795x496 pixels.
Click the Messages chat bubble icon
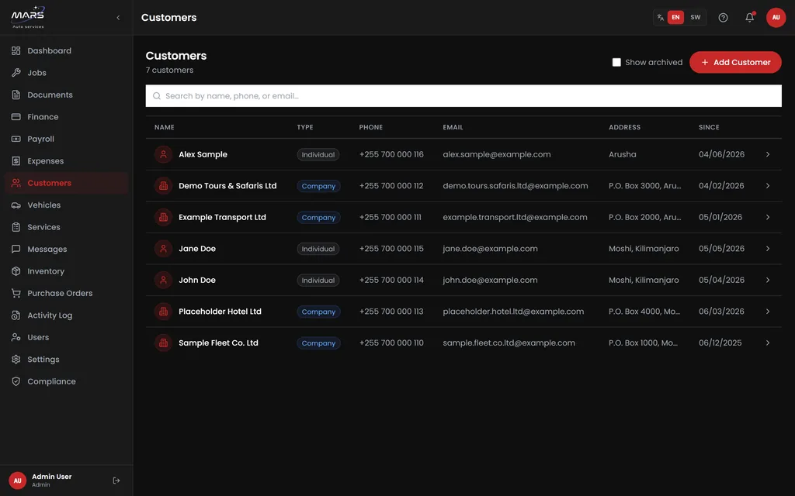click(16, 249)
